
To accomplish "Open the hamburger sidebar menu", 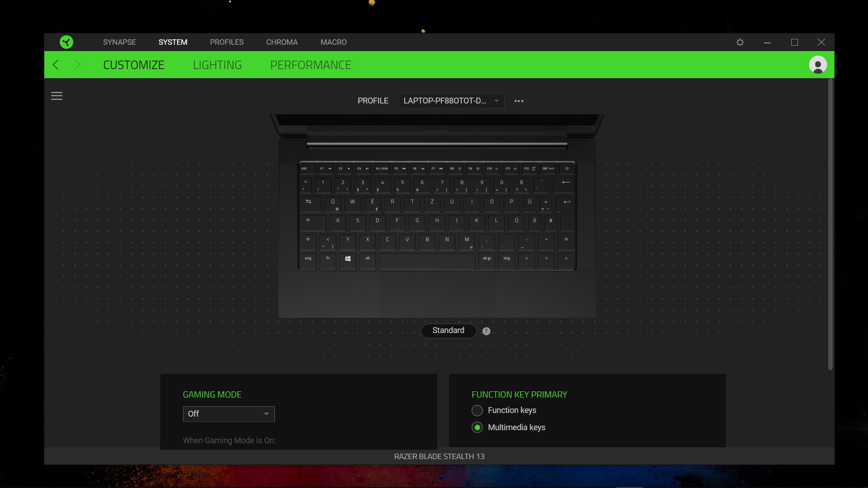I will (57, 96).
